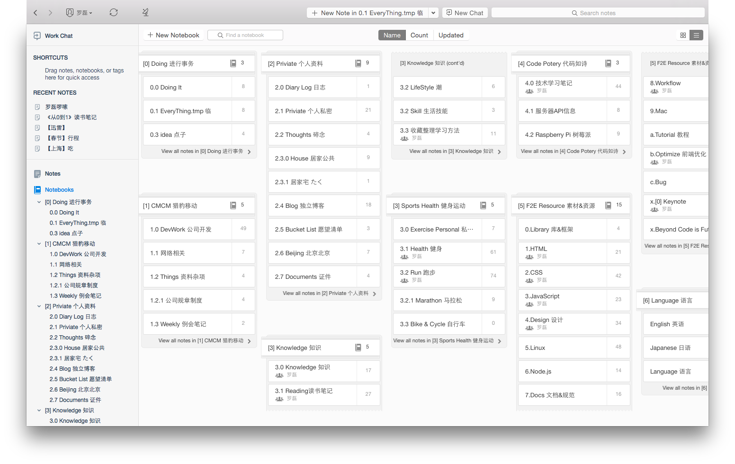Click the Notes icon in sidebar
The image size is (735, 464).
37,174
